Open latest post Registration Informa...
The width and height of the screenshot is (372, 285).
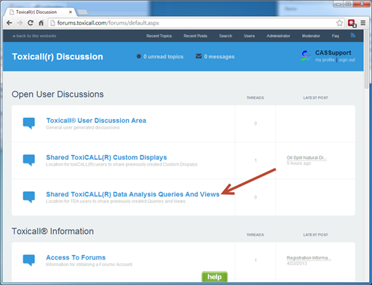pos(309,257)
